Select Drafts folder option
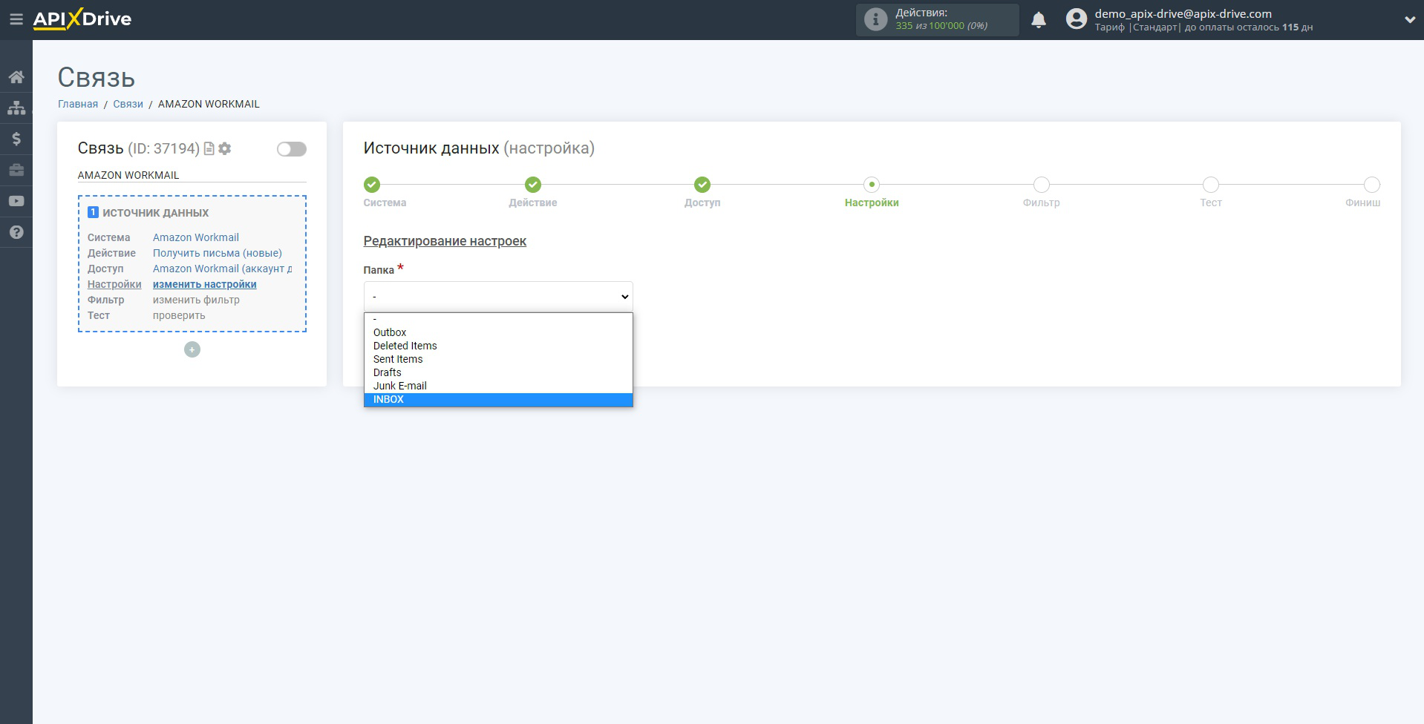The width and height of the screenshot is (1424, 724). tap(498, 372)
